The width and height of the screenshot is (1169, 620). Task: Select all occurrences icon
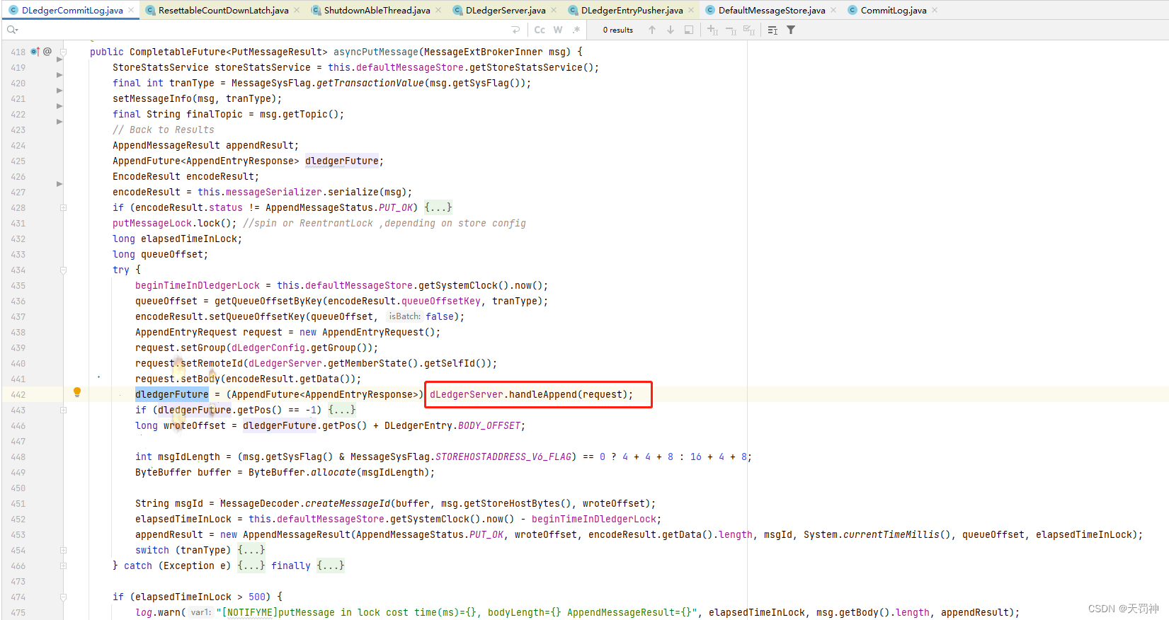coord(749,30)
